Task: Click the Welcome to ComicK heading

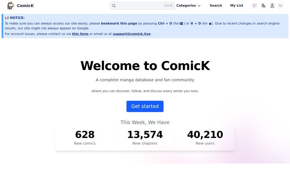Action: coord(145,66)
